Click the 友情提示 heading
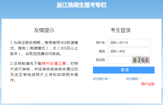This screenshot has height=105, width=163. [44, 30]
